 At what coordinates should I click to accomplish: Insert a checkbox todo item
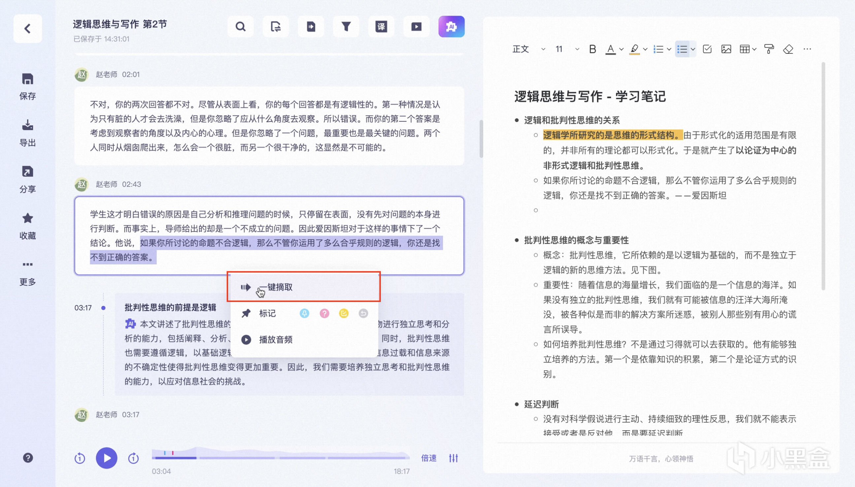(707, 49)
